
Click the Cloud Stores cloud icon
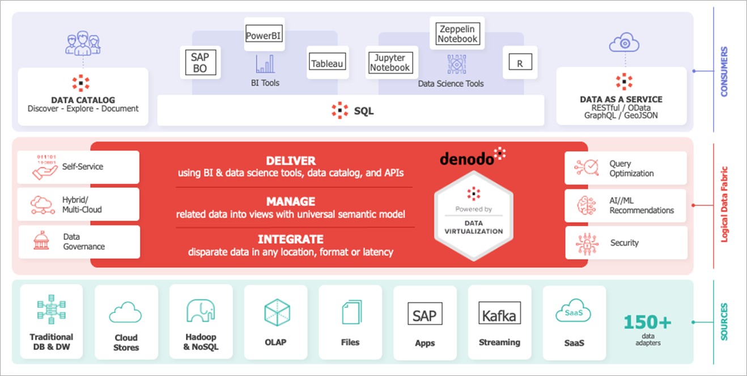(x=125, y=312)
